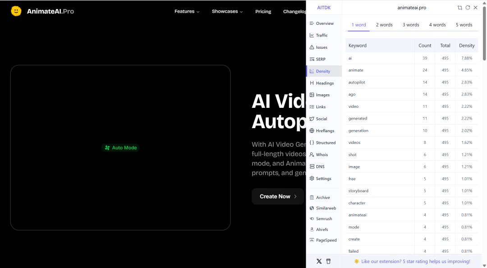487x268 pixels.
Task: Open DNS section in sidebar
Action: click(x=324, y=166)
